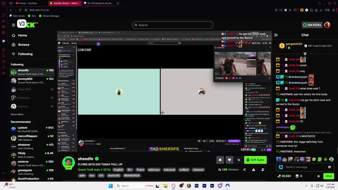Click the JunaKope username in chat
Image resolution: width=338 pixels, height=190 pixels.
point(283,127)
